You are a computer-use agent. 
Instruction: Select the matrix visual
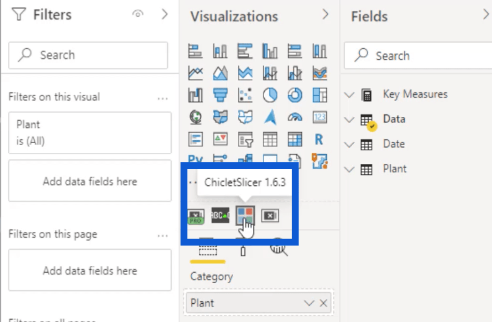[295, 139]
